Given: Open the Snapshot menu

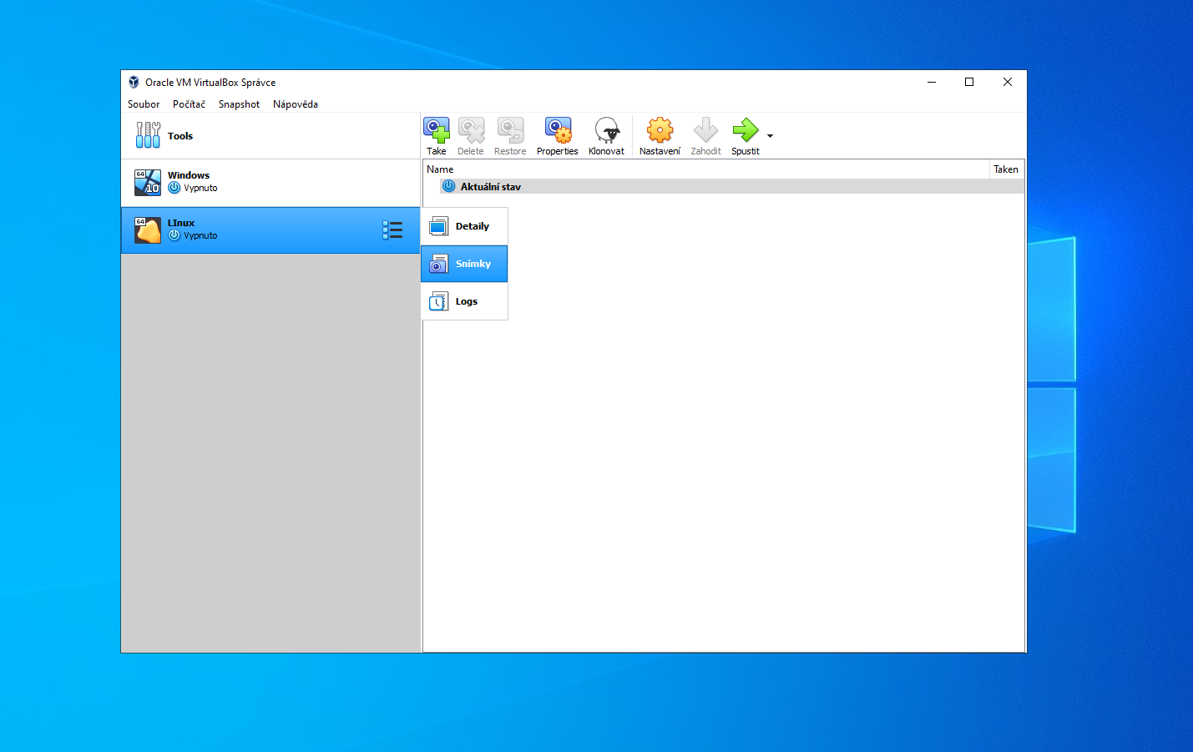Looking at the screenshot, I should (239, 104).
